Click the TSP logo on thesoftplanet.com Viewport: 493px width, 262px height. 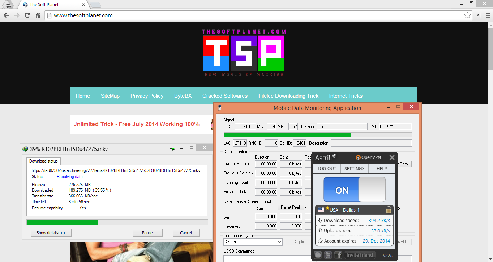point(243,52)
